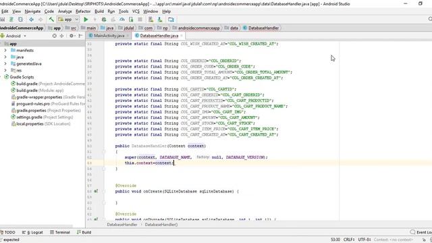Open the Tools menu
This screenshot has width=432, height=243.
coord(124,11)
